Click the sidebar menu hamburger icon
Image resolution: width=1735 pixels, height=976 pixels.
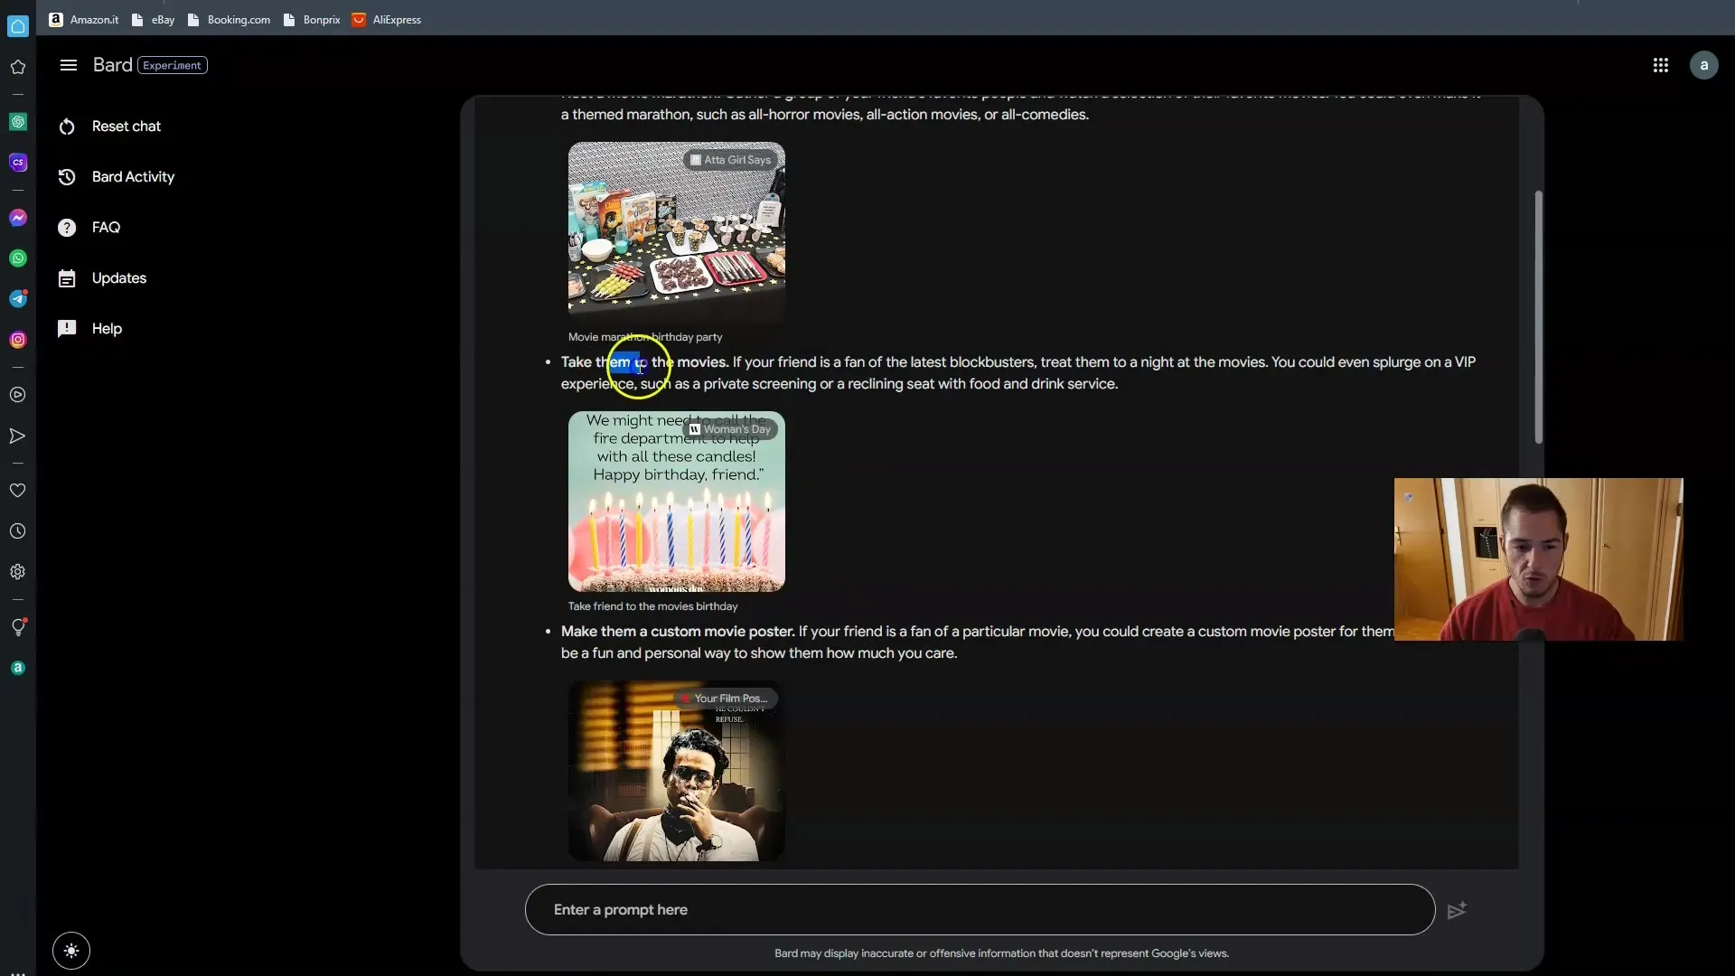tap(68, 64)
